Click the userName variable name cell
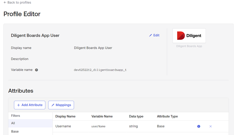The height and width of the screenshot is (135, 237). click(x=98, y=126)
